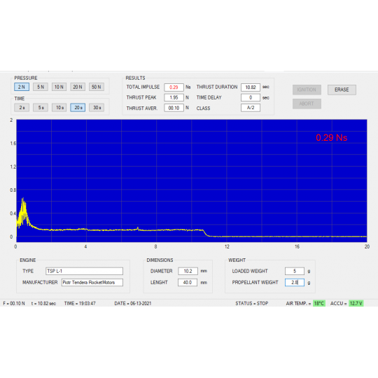This screenshot has width=378, height=378.
Task: Click the ABORT button
Action: (x=307, y=104)
